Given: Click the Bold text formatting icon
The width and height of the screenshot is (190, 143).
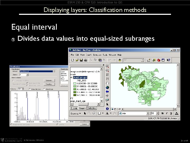Looking at the screenshot, I should (x=162, y=113).
